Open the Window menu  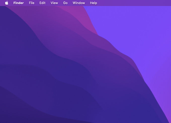pyautogui.click(x=79, y=3)
